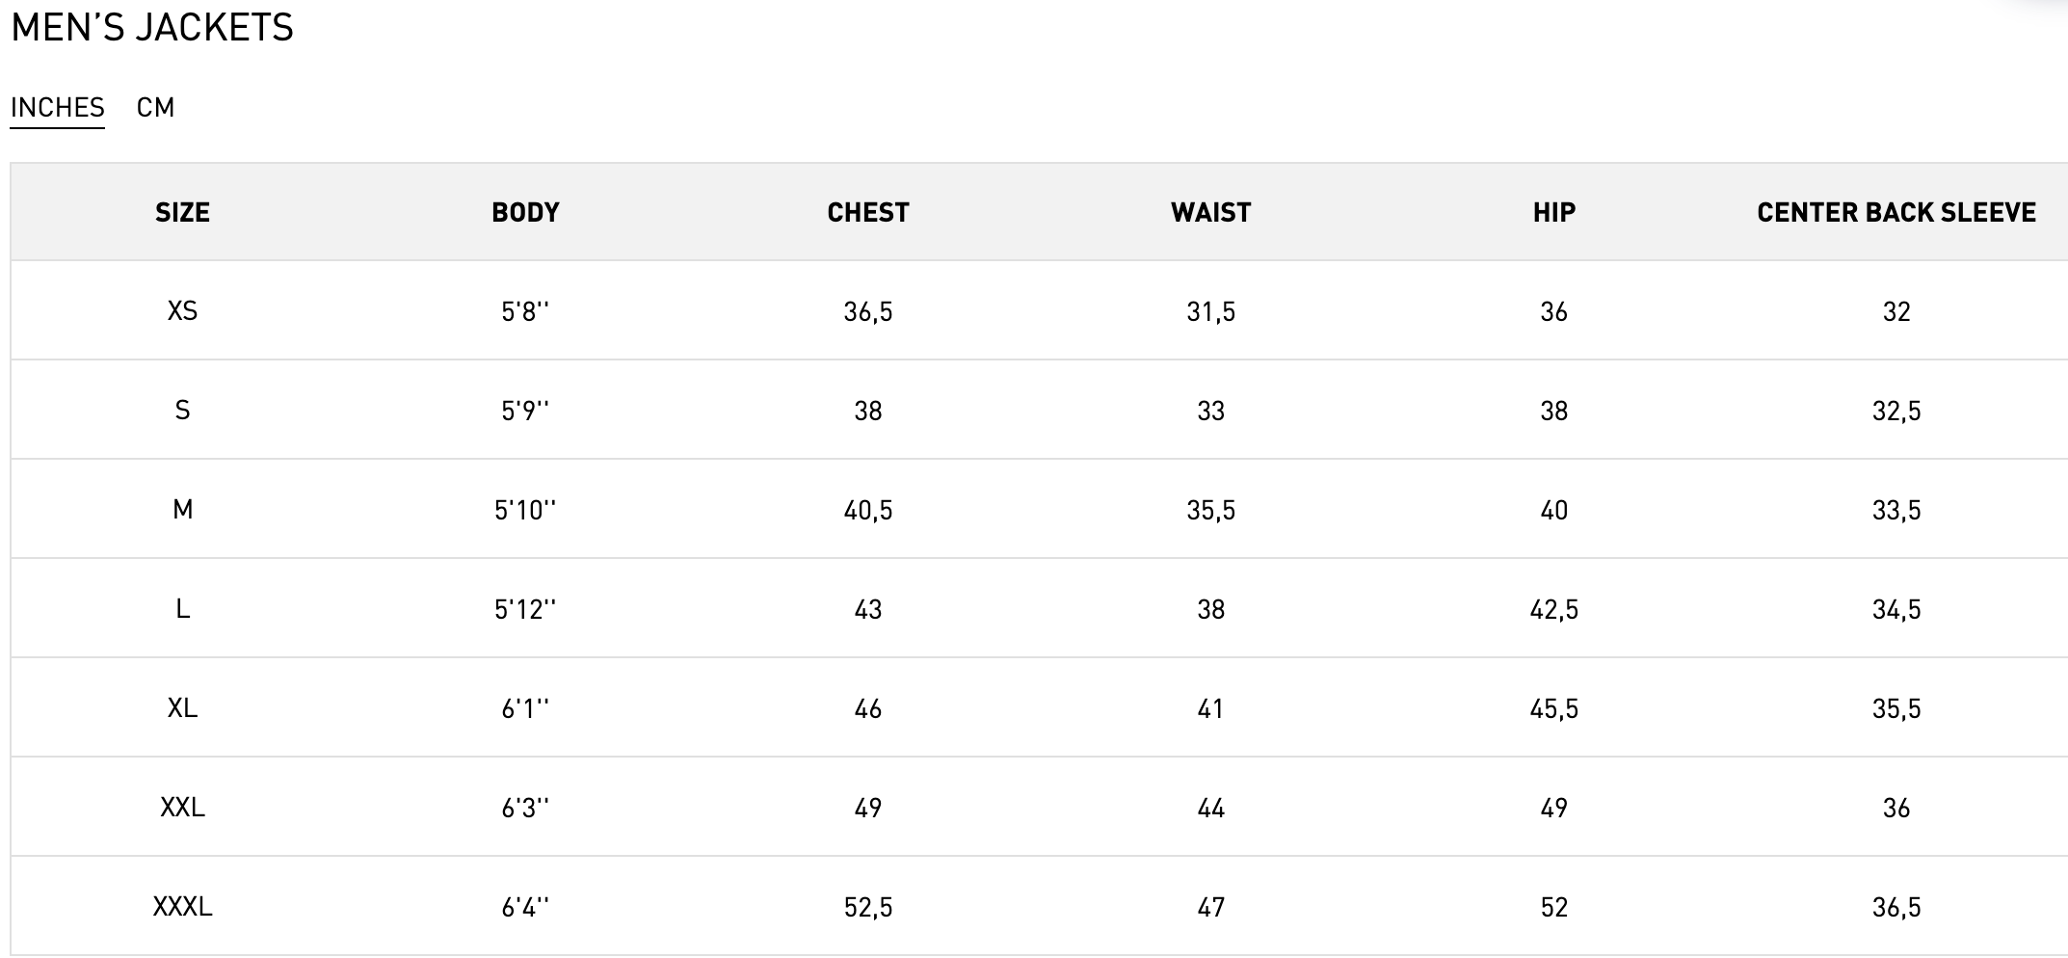The image size is (2068, 958).
Task: Click the SIZE column header
Action: (182, 212)
